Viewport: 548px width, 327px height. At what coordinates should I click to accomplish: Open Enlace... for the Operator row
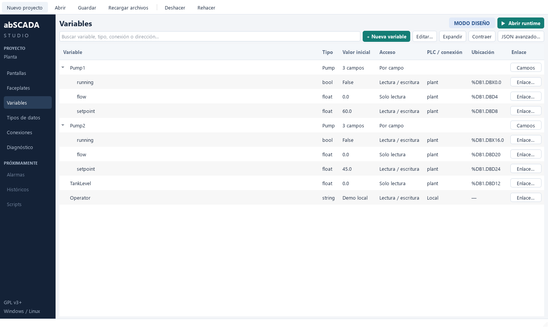coord(526,198)
